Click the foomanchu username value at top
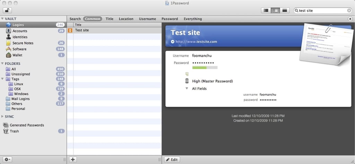Screen dimensions: 355x164 [202, 56]
